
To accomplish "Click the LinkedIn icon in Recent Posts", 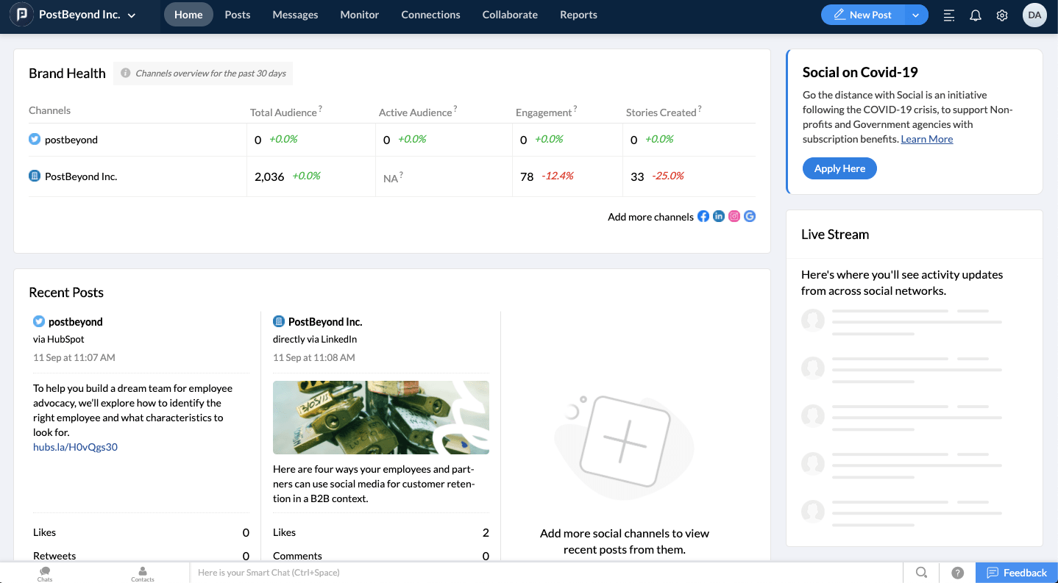I will pyautogui.click(x=279, y=321).
